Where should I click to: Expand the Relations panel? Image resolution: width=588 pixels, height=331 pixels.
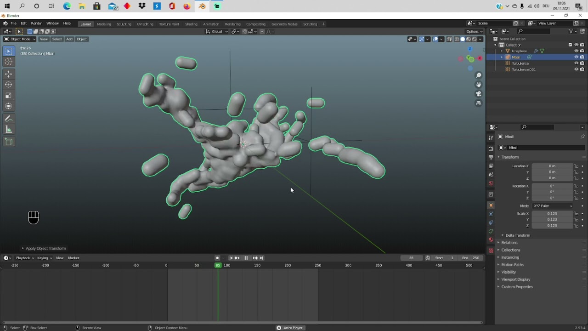click(509, 243)
